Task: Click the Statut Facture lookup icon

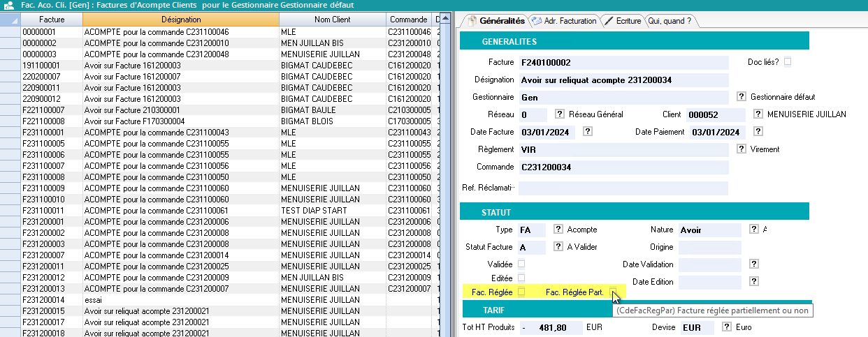Action: [558, 246]
